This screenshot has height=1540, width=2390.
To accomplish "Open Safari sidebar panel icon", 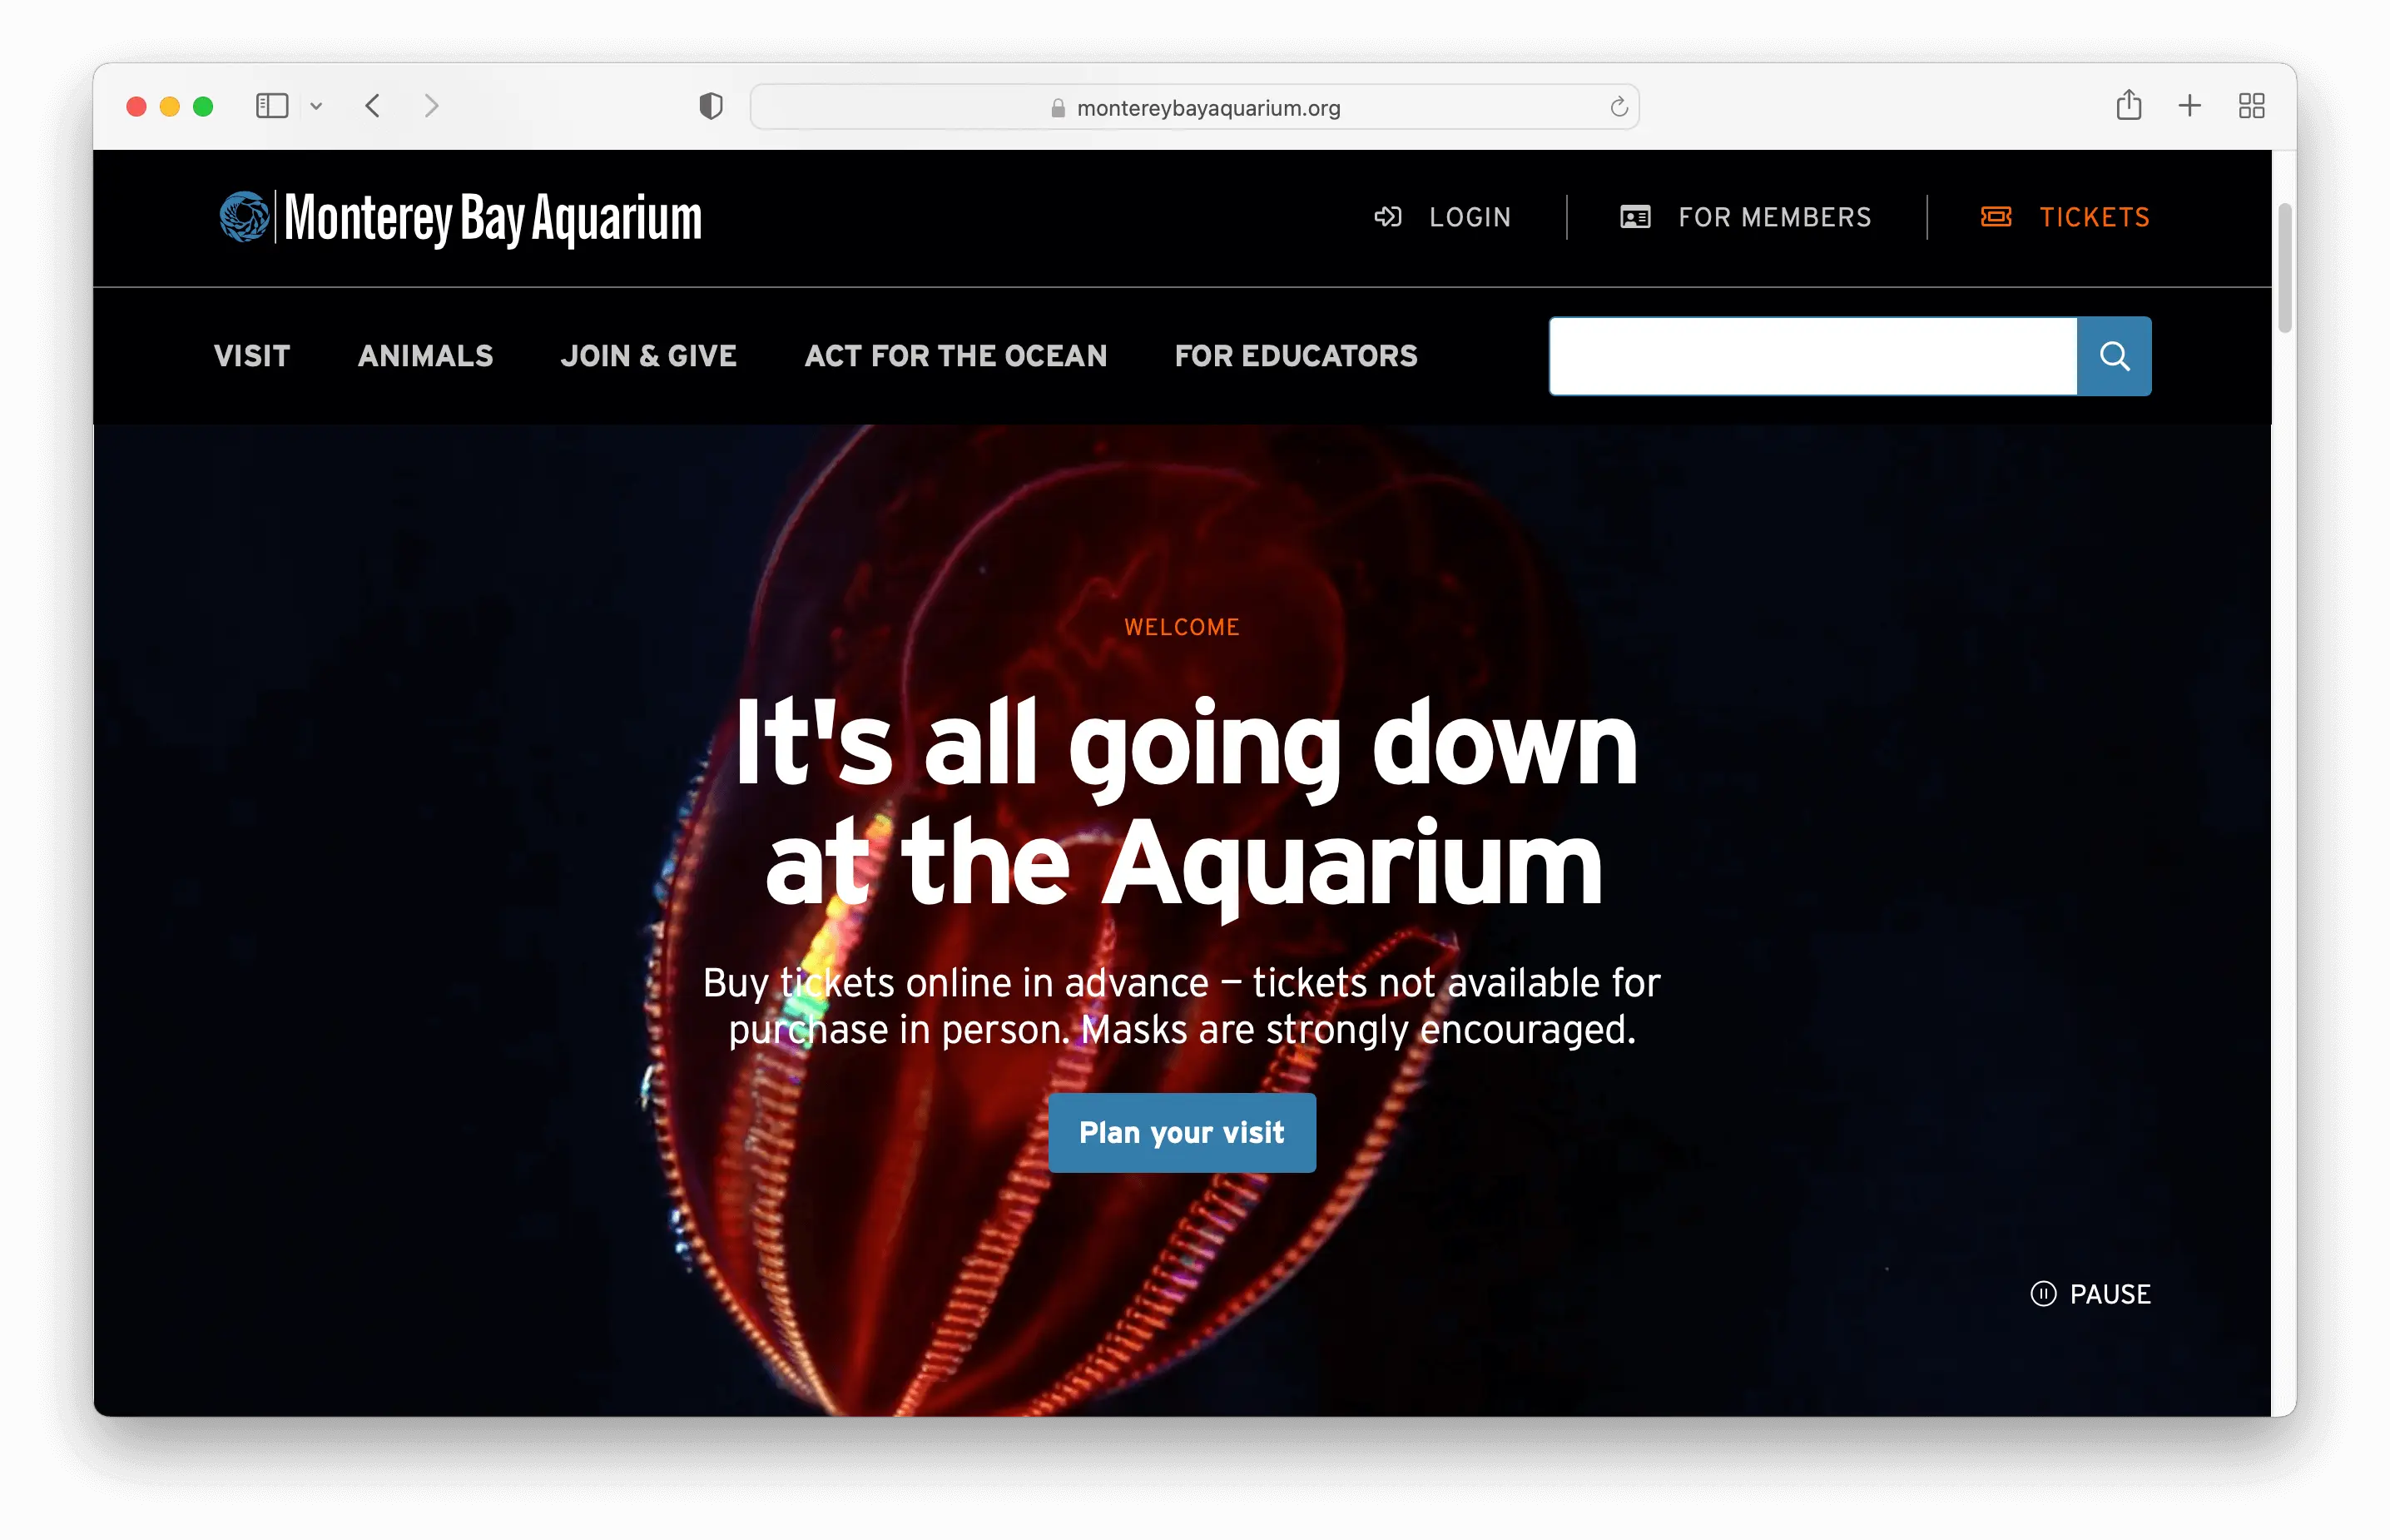I will tap(272, 106).
